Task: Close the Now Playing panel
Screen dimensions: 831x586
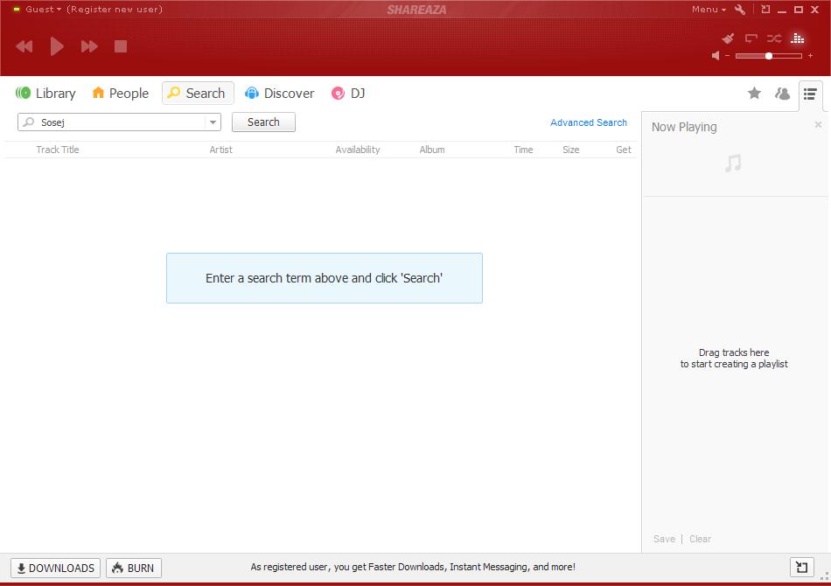Action: pyautogui.click(x=818, y=124)
